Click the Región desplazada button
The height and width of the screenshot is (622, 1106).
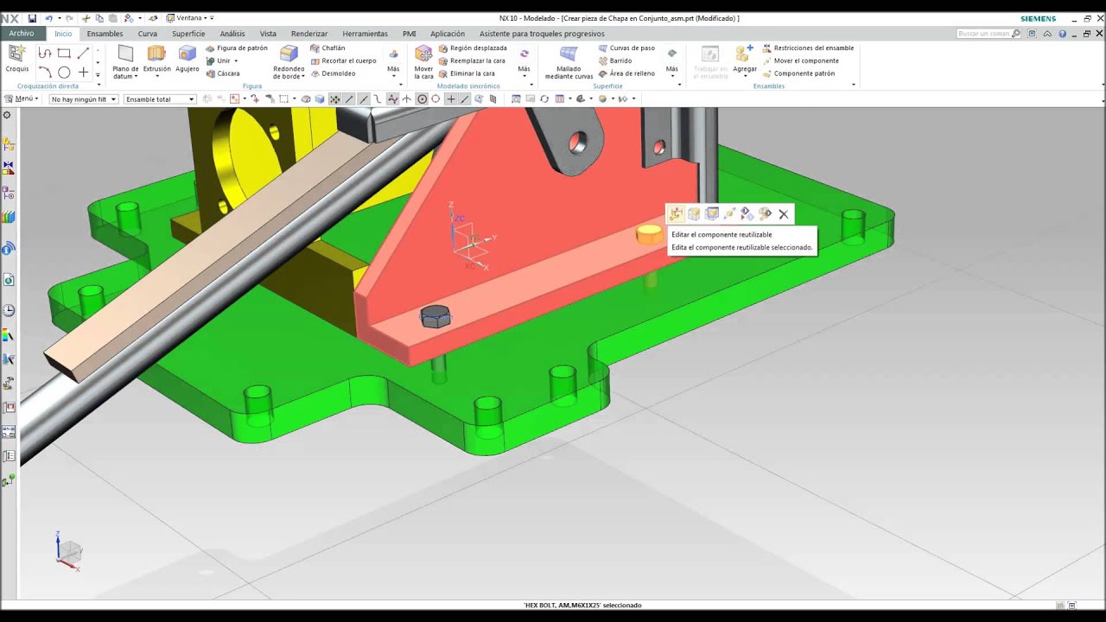473,48
